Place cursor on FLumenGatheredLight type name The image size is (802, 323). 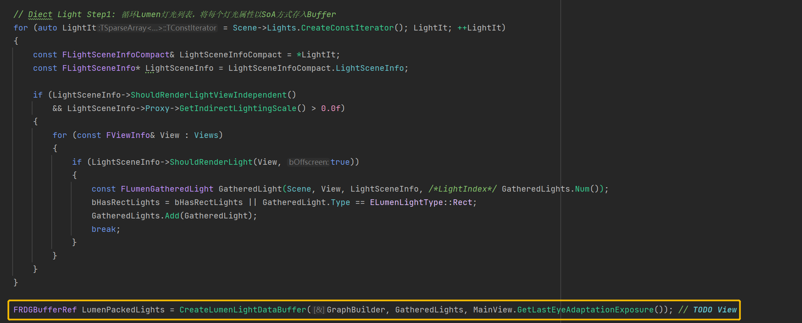[x=167, y=189]
